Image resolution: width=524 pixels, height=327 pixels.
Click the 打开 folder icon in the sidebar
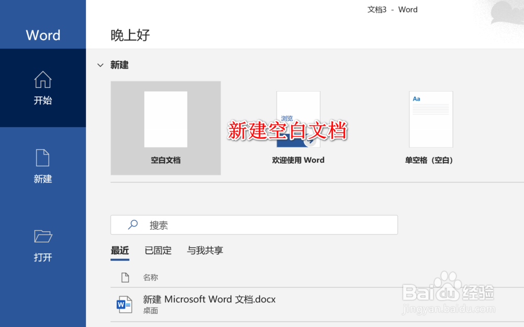point(43,236)
